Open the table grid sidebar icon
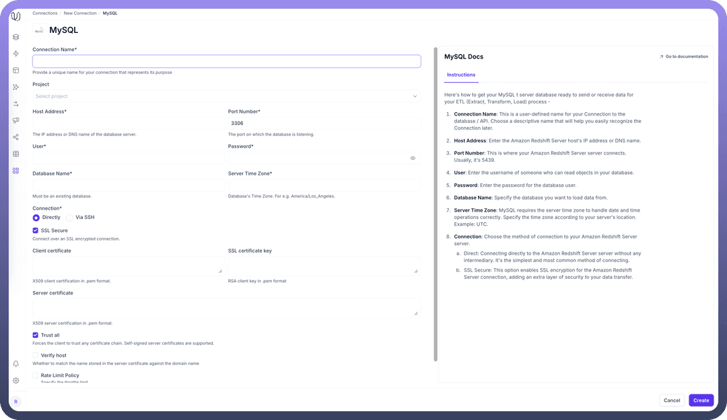Screen dimensions: 727x420 point(15,154)
